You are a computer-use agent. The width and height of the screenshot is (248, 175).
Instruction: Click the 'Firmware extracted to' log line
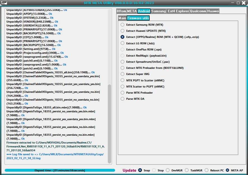tap(56, 147)
